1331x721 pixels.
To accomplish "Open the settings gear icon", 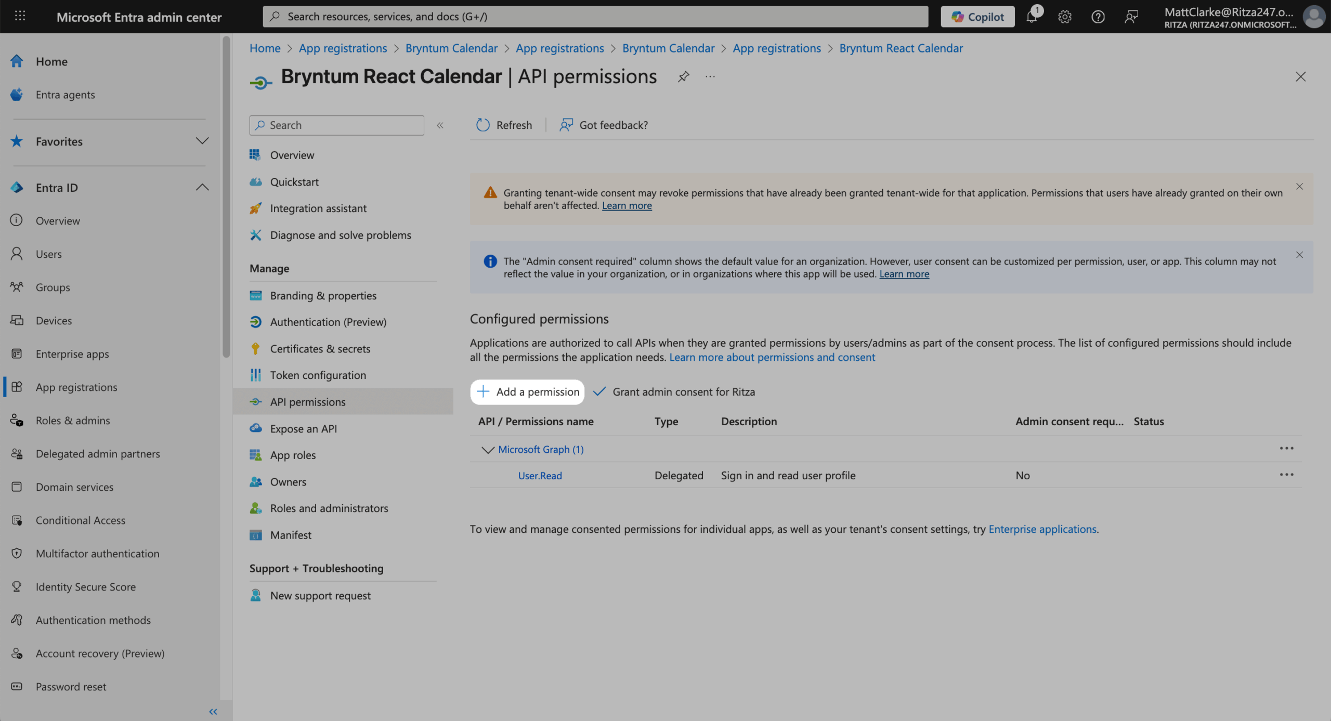I will click(x=1064, y=17).
